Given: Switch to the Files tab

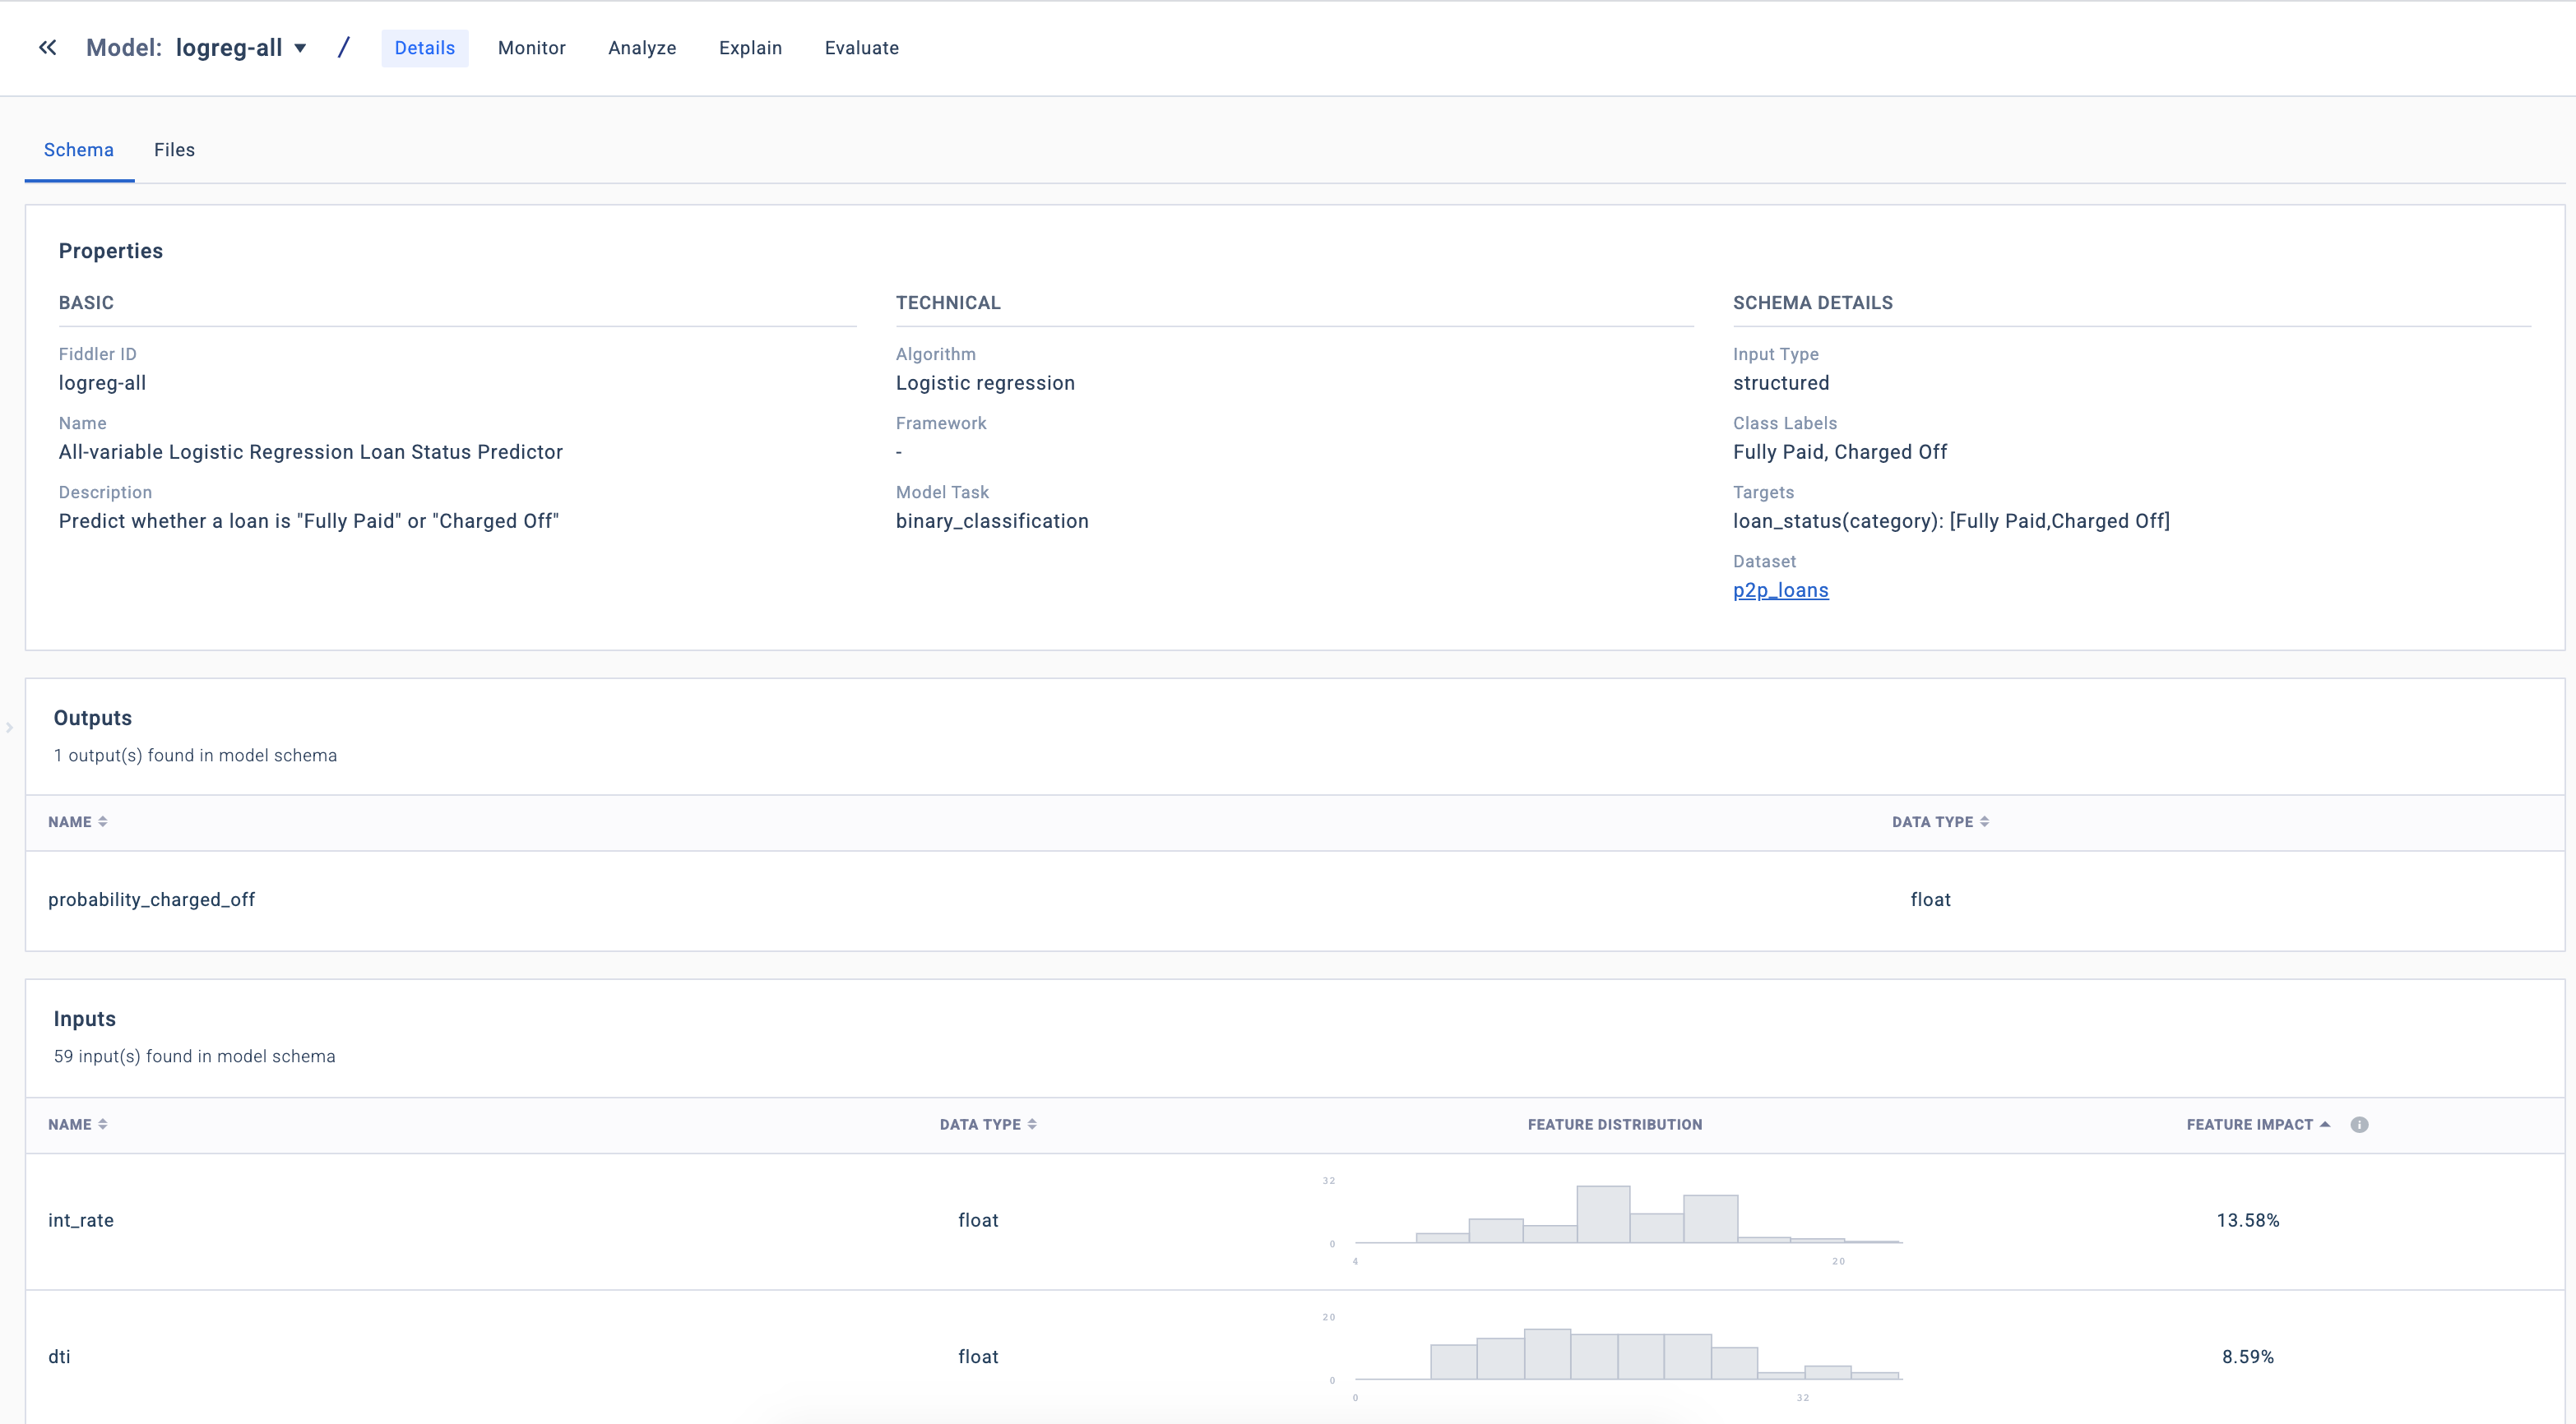Looking at the screenshot, I should (x=174, y=150).
